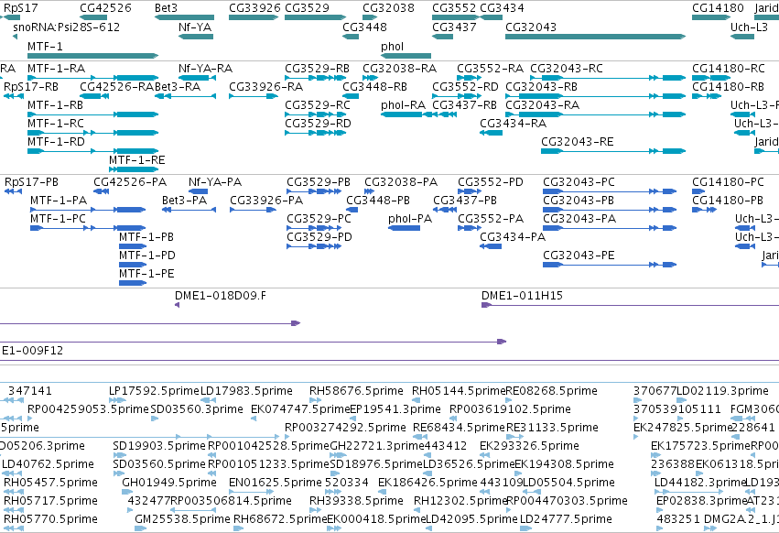
Task: Select EST RH12302.5prime
Action: (x=460, y=501)
